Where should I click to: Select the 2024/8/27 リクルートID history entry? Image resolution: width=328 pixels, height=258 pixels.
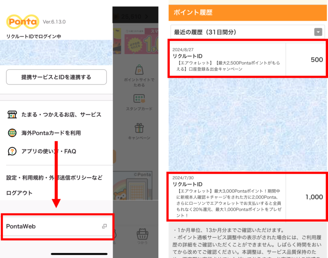[x=248, y=59]
